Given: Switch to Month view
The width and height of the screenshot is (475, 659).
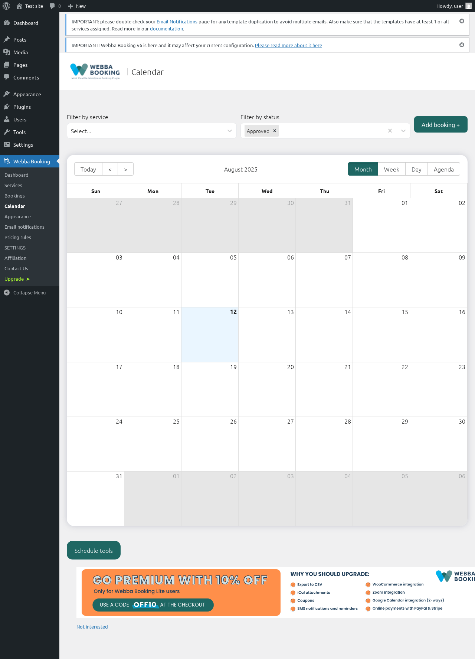Looking at the screenshot, I should [363, 169].
